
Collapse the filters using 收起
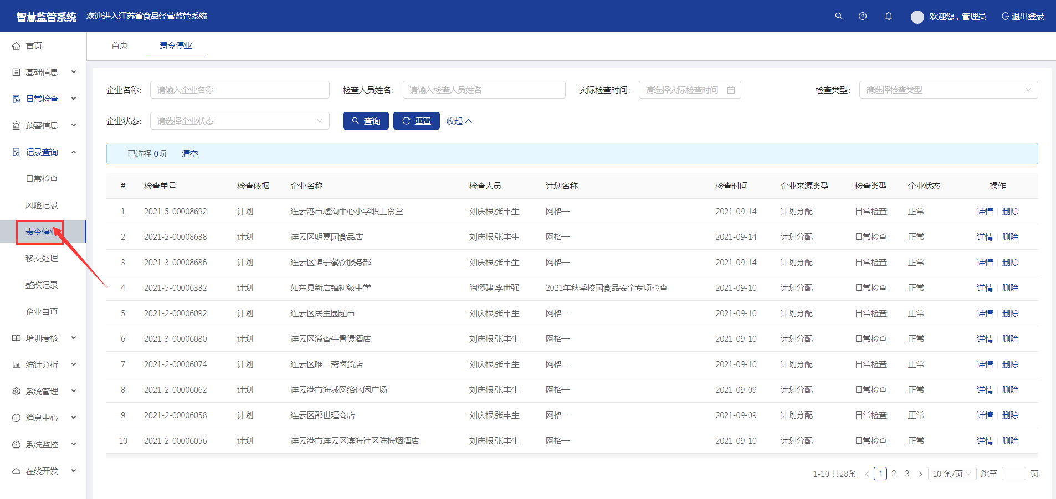pos(459,121)
